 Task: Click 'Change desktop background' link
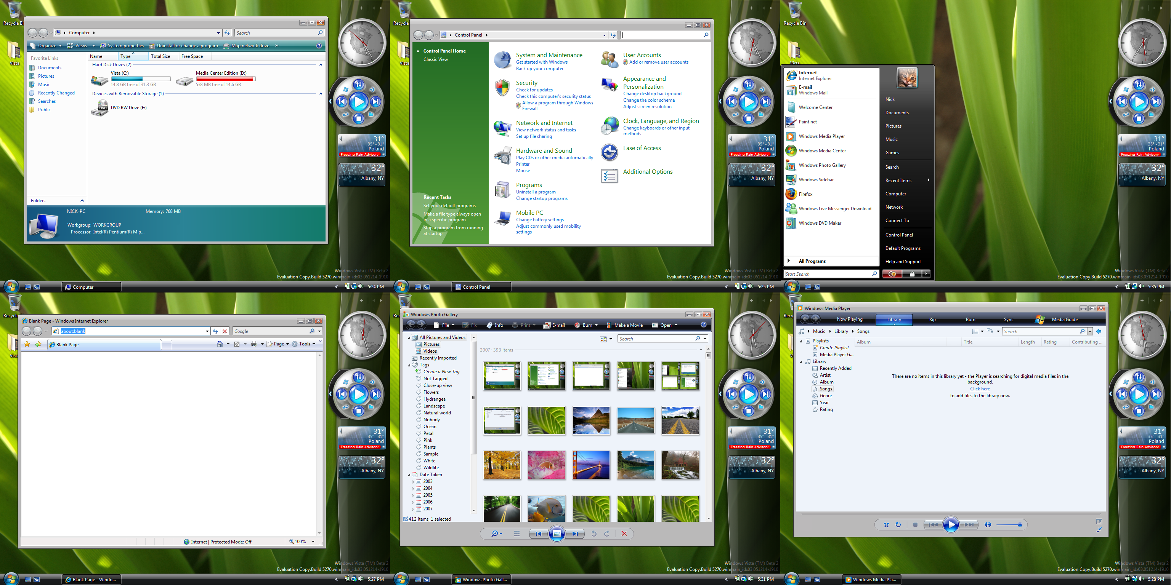[652, 94]
